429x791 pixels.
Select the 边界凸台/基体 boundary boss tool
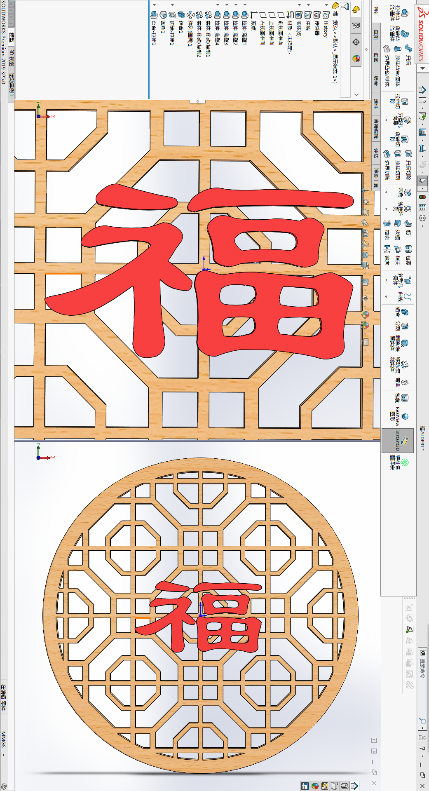[387, 65]
